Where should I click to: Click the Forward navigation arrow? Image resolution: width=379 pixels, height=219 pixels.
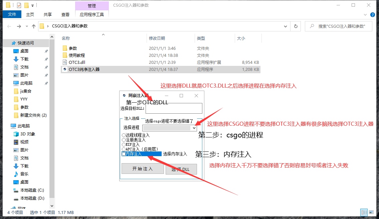[x=19, y=26]
